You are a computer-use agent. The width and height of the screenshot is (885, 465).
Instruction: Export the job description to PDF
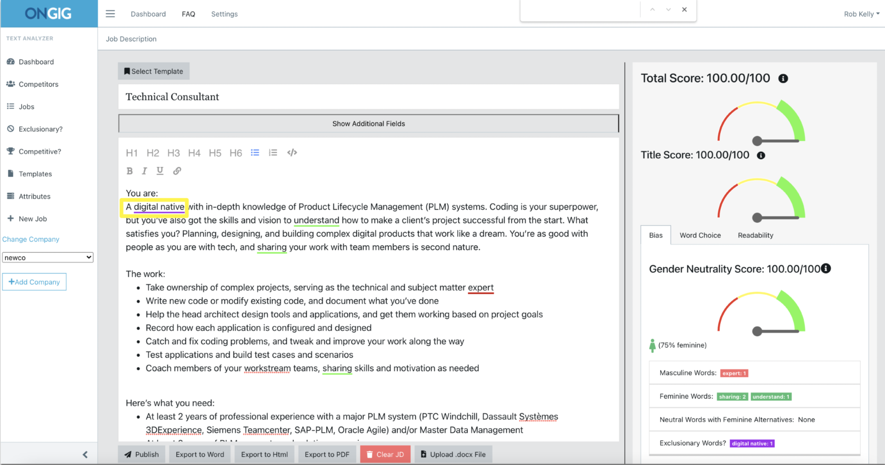point(327,454)
